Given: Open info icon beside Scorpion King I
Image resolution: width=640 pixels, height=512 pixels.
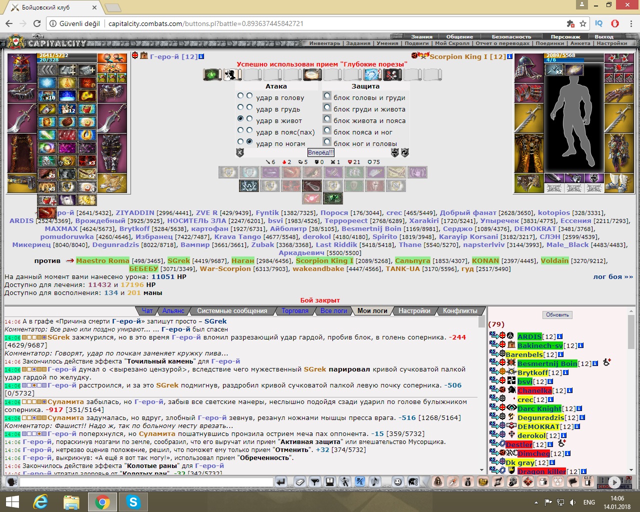Looking at the screenshot, I should coord(509,56).
